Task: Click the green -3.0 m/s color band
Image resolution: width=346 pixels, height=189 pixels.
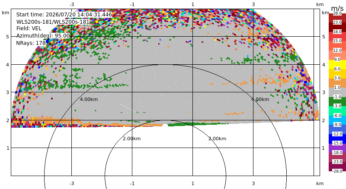Action: (x=337, y=101)
